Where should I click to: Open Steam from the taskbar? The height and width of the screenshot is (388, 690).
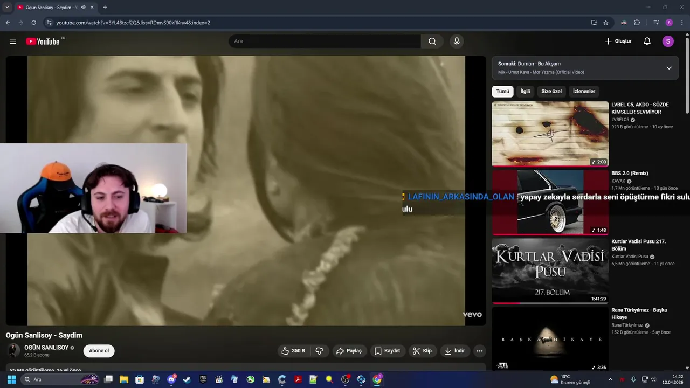pos(187,379)
